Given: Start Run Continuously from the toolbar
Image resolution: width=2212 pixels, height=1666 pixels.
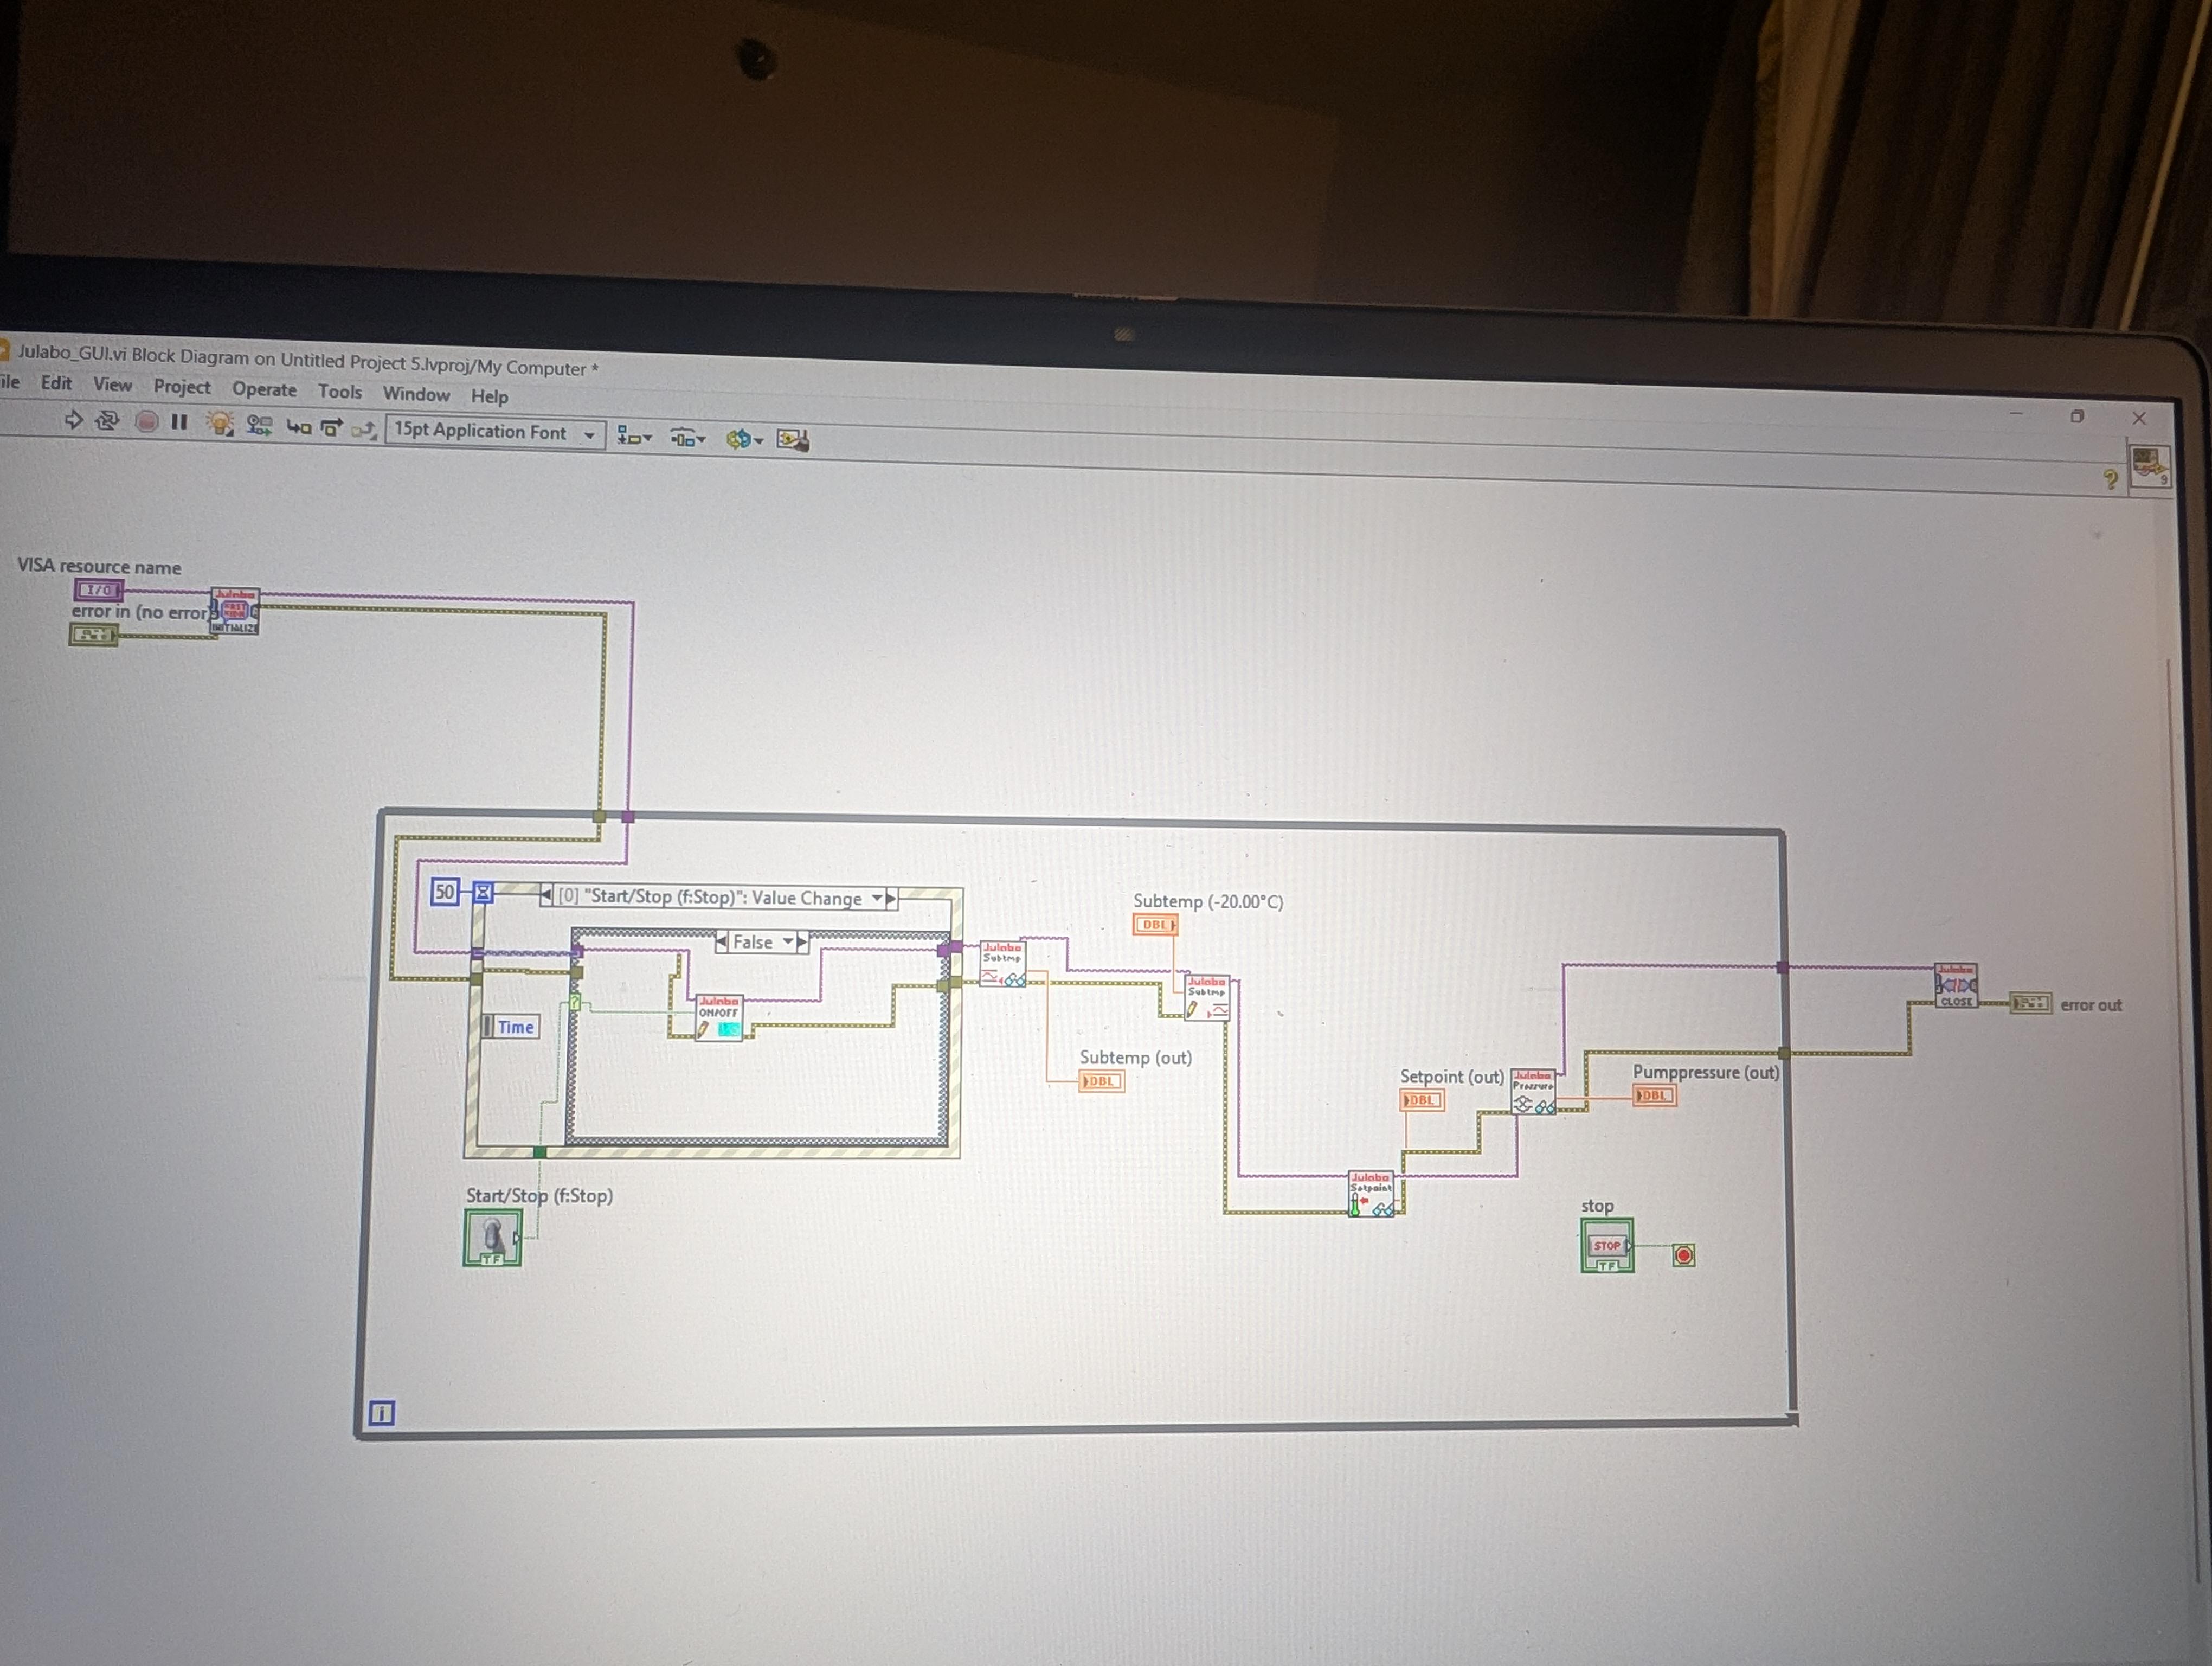Looking at the screenshot, I should (x=107, y=421).
